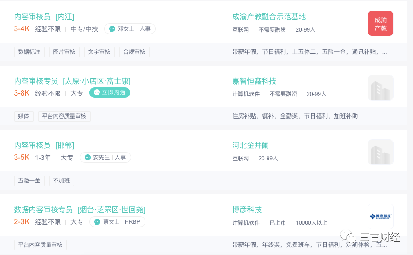Image resolution: width=413 pixels, height=255 pixels.
Task: Open 嘉智恒鑫科技 placeholder building logo
Action: pyautogui.click(x=381, y=88)
